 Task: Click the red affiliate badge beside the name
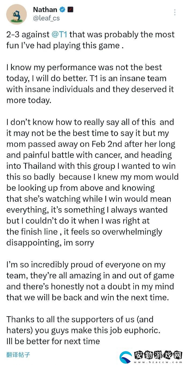(x=71, y=10)
